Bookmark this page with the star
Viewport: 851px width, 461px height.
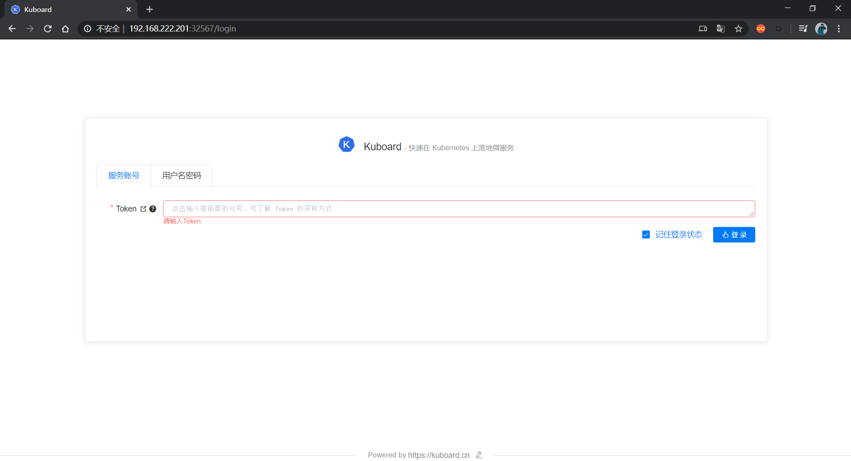pos(738,29)
